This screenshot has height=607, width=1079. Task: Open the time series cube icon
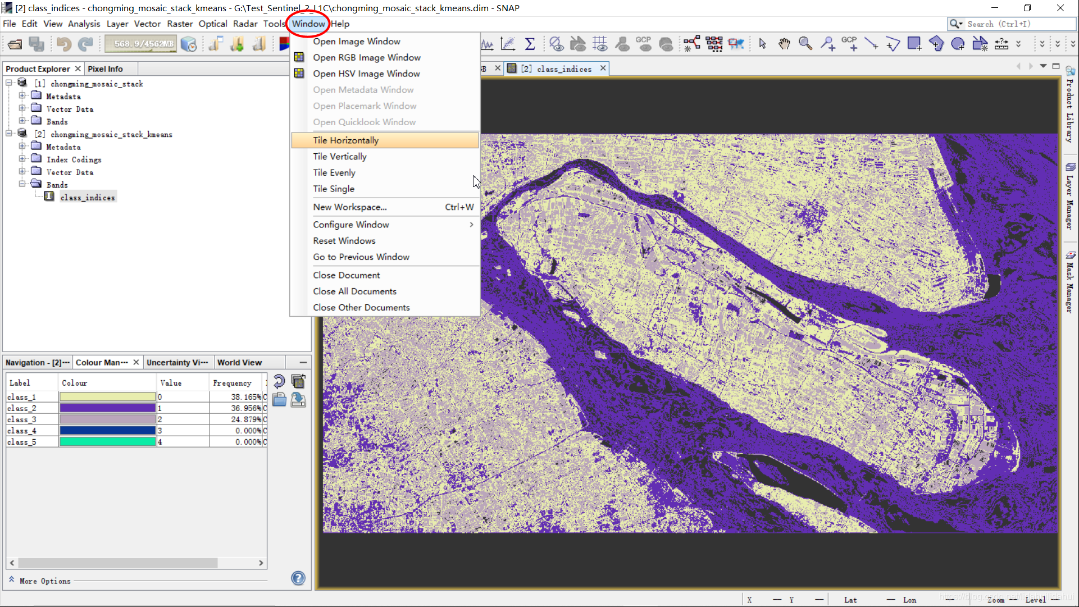[189, 44]
